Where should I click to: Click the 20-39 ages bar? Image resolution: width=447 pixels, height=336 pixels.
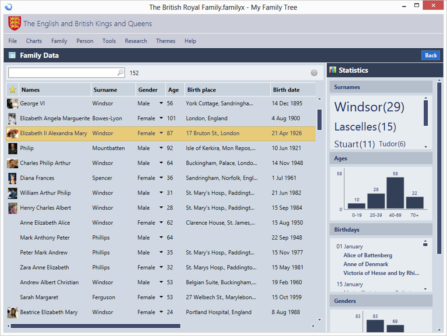[x=376, y=201]
